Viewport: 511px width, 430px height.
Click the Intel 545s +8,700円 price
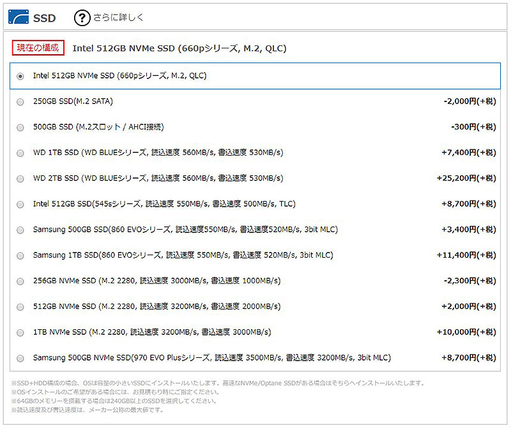469,204
